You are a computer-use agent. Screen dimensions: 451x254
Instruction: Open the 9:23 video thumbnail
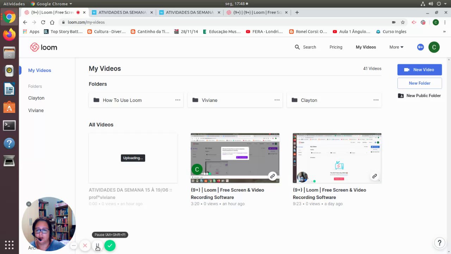337,158
